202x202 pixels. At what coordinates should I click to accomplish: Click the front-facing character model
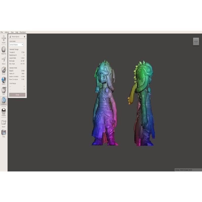click(105, 103)
